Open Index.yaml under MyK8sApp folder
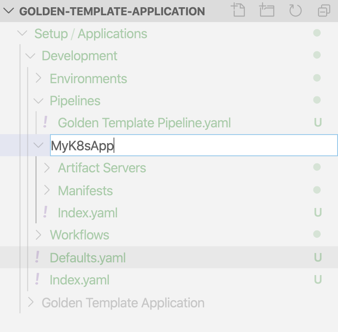338x332 pixels. pos(88,213)
